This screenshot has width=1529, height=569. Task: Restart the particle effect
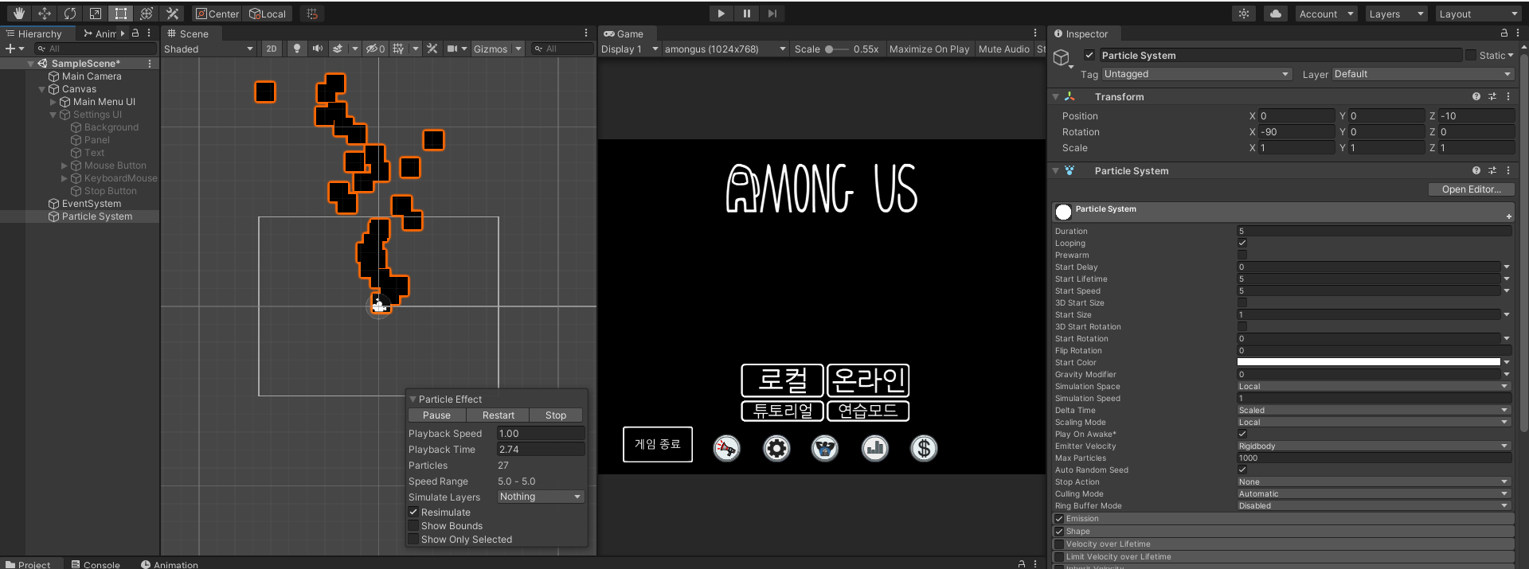pos(499,415)
